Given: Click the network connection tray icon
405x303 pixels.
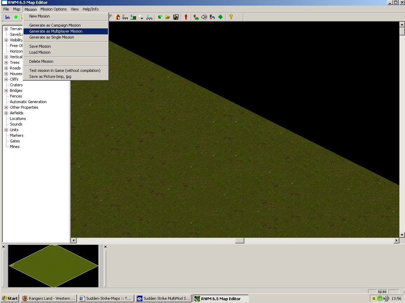Looking at the screenshot, I should click(x=386, y=298).
